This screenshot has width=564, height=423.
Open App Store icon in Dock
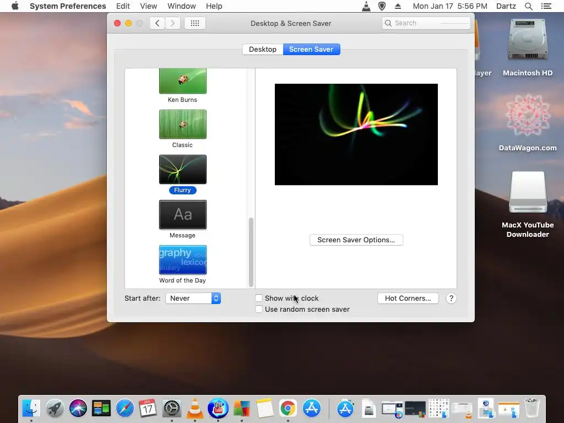[312, 408]
